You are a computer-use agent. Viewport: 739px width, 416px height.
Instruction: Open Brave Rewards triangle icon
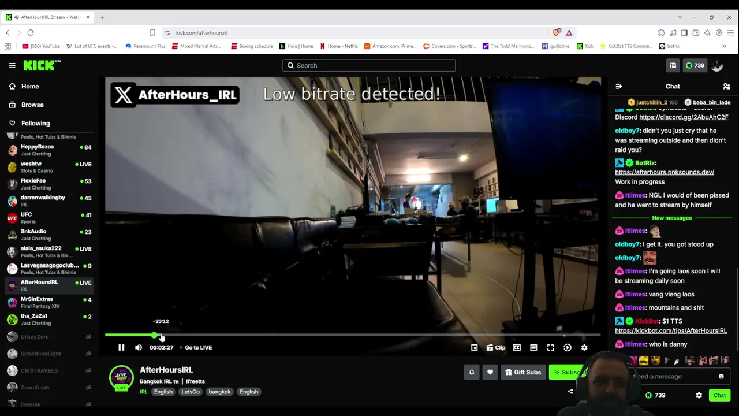[x=569, y=33]
